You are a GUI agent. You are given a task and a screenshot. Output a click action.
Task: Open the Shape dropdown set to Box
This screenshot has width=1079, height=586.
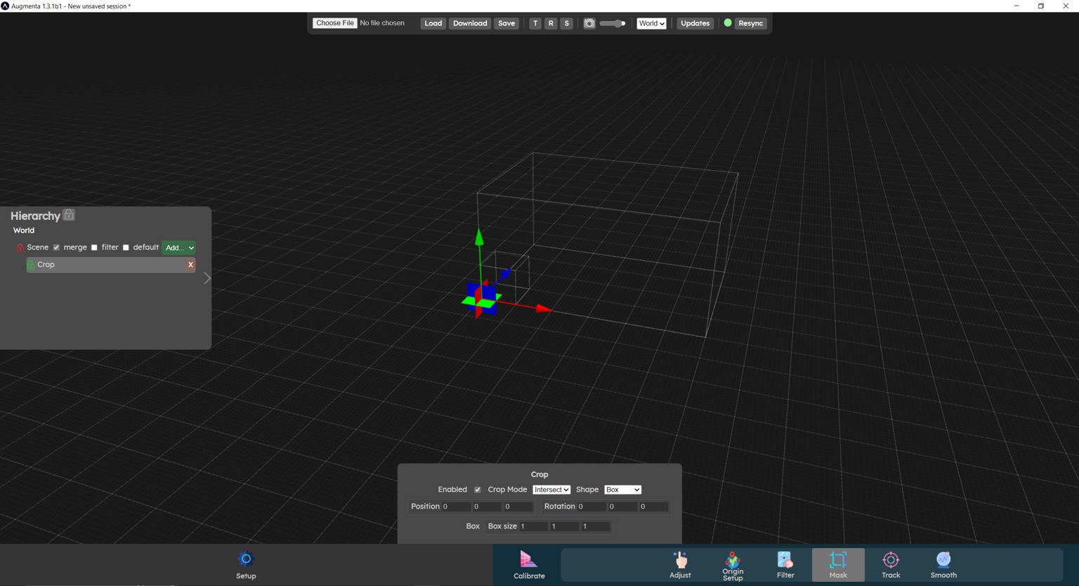[622, 489]
